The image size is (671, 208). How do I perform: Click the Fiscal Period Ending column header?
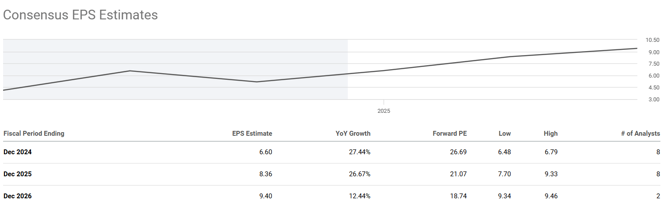click(34, 134)
